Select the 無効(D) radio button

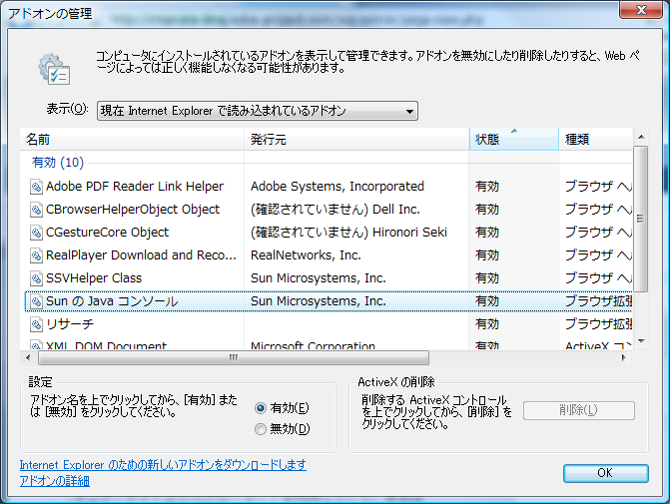[261, 429]
